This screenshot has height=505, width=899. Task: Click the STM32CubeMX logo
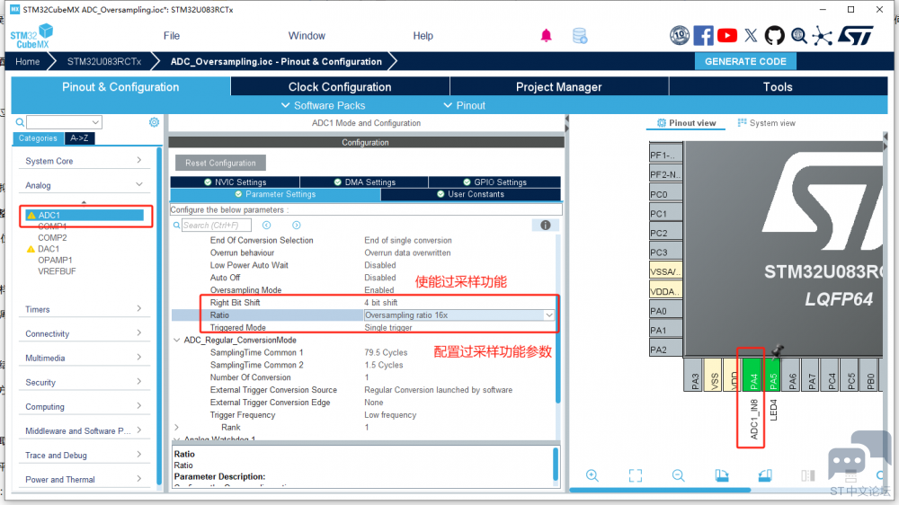[x=31, y=36]
